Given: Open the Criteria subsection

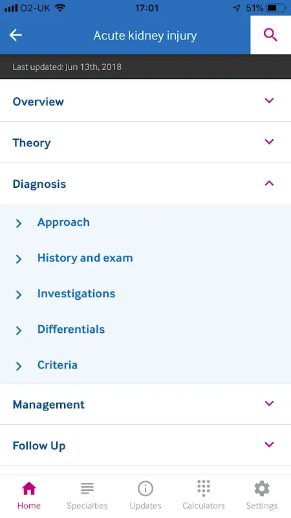Looking at the screenshot, I should 145,365.
